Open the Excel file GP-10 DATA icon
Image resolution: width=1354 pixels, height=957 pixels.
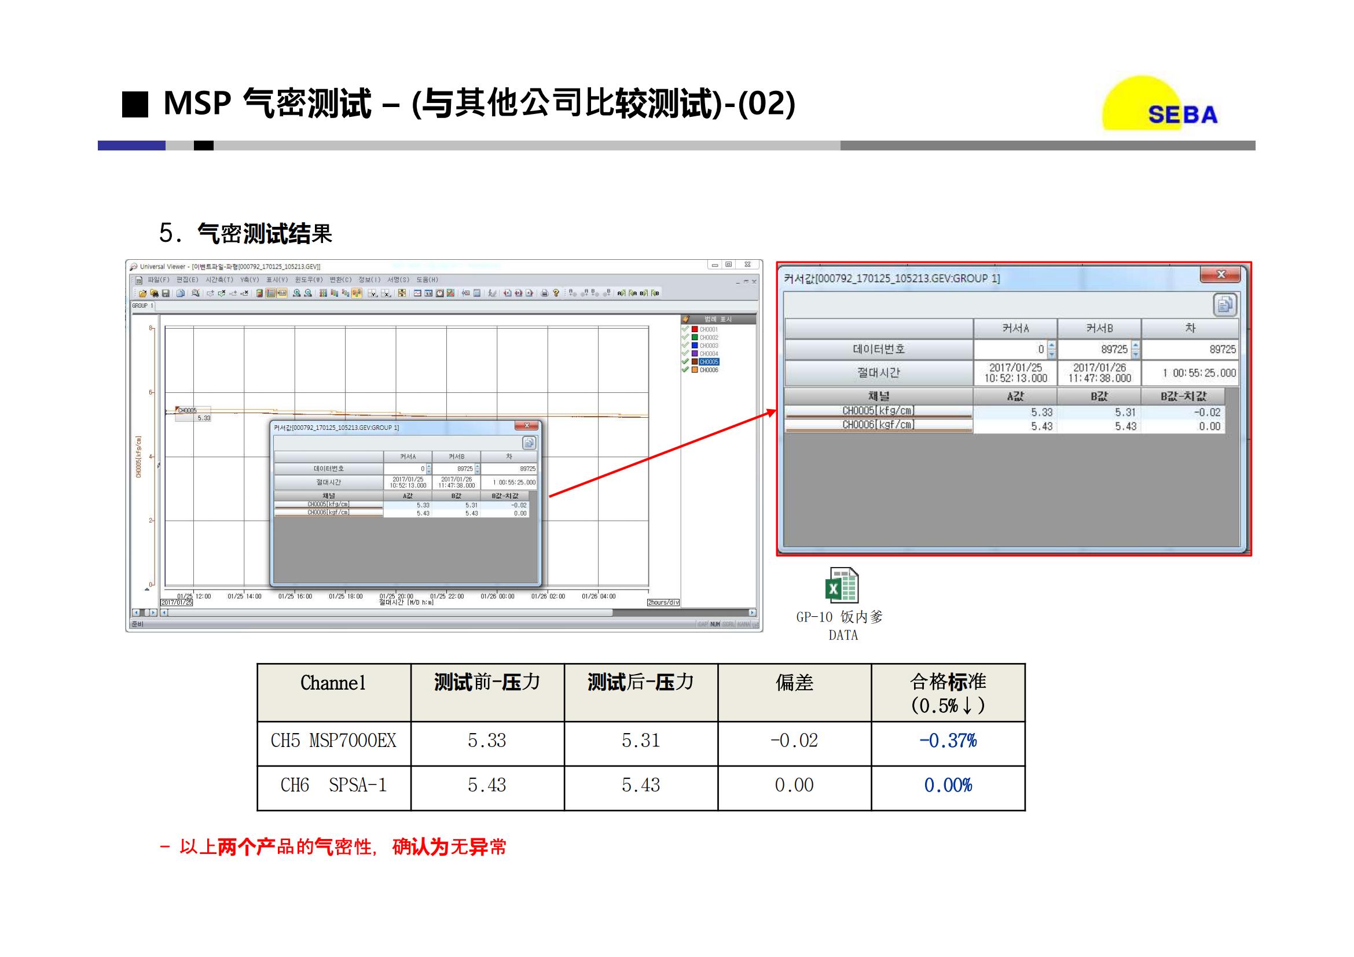[842, 585]
